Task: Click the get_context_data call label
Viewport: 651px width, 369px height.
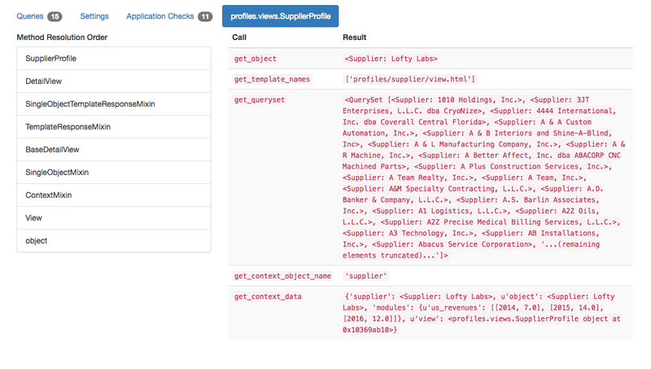Action: (x=267, y=297)
